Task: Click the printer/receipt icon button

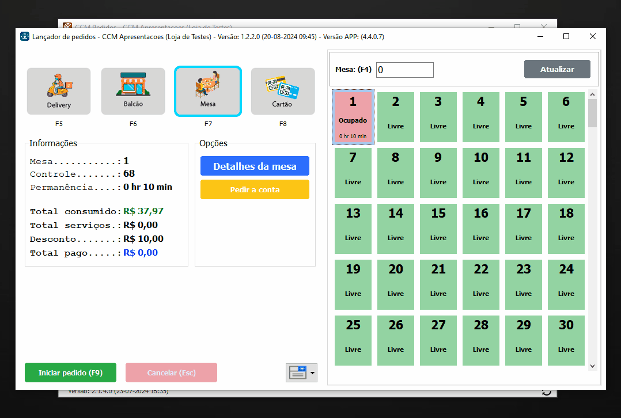Action: tap(297, 373)
